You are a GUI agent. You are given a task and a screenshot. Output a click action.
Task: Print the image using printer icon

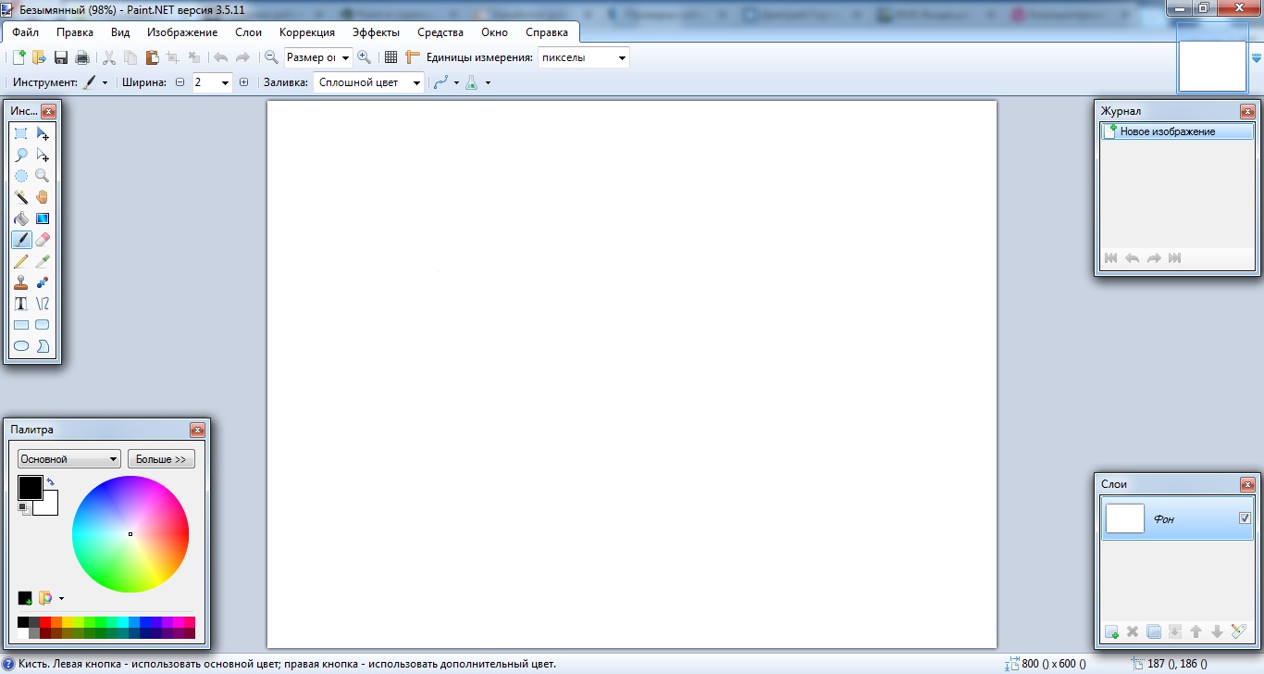(82, 57)
